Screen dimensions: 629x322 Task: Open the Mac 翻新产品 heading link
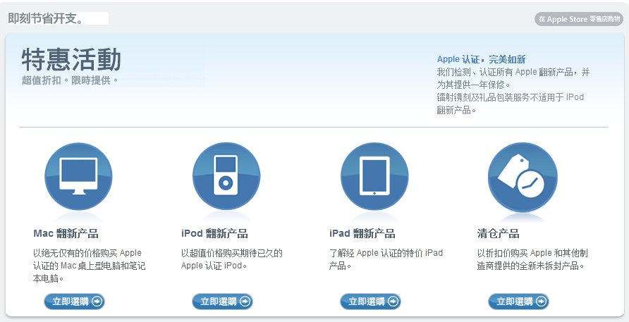pos(66,233)
